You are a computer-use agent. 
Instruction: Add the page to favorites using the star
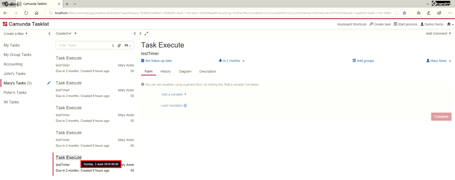point(404,13)
